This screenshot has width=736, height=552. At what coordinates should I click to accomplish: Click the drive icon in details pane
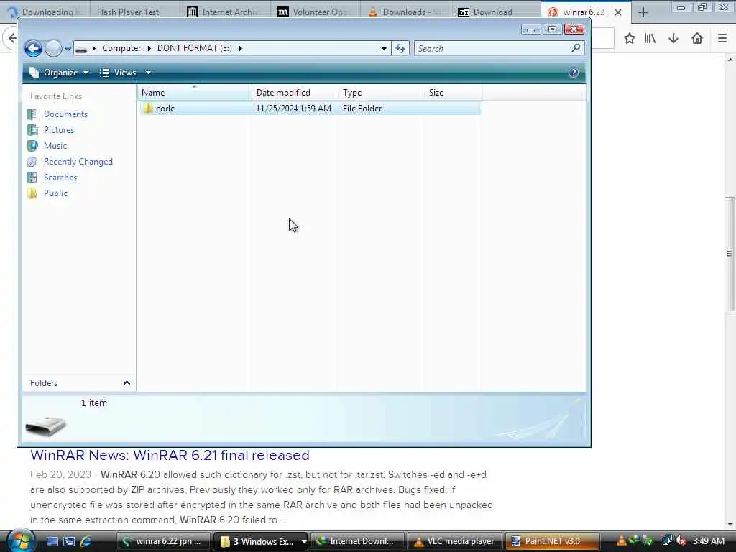click(45, 425)
